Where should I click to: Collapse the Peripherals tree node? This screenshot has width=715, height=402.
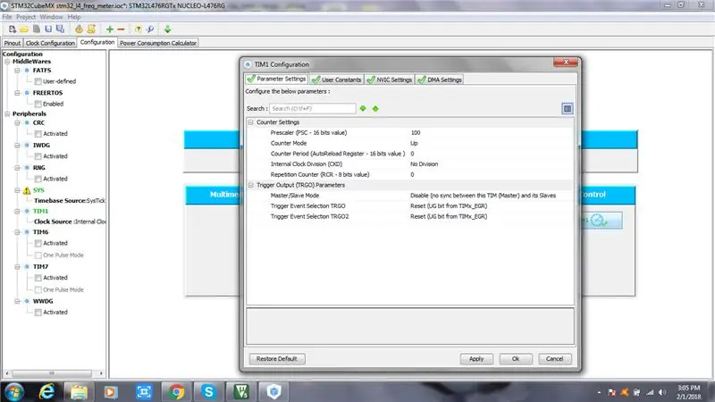(x=7, y=114)
